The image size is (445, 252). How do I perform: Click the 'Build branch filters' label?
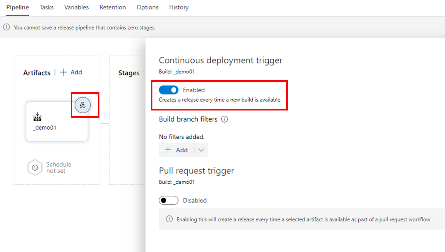(x=188, y=119)
